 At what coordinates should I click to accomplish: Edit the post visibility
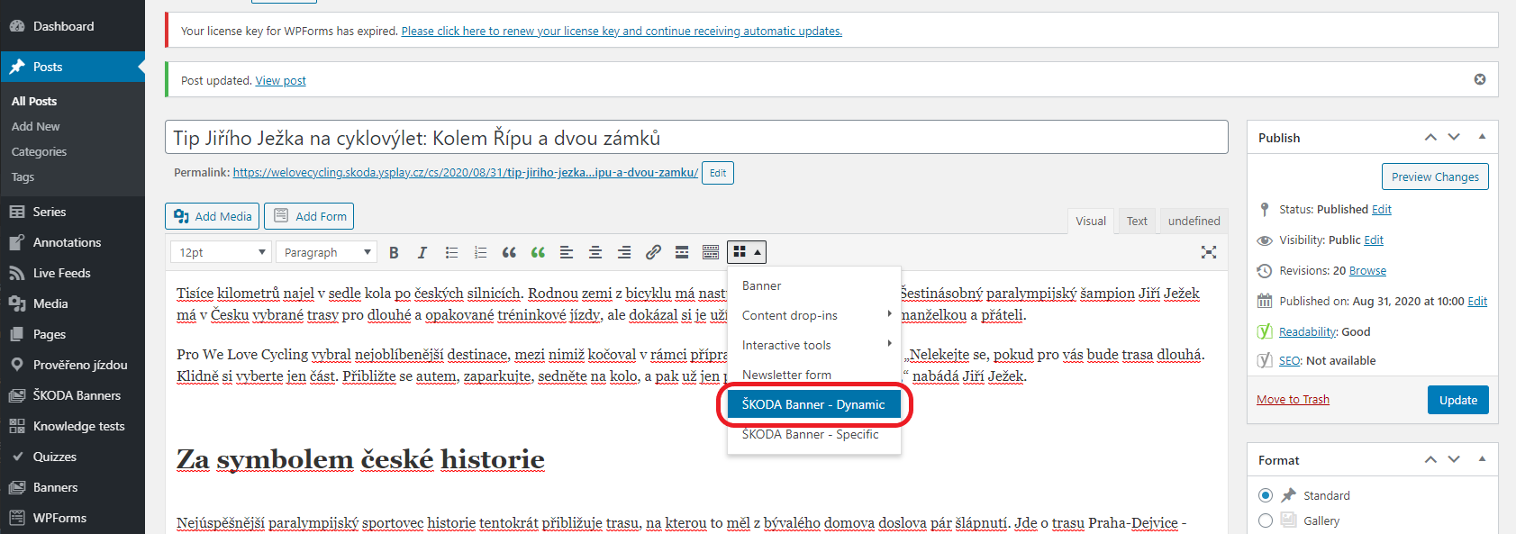pos(1374,240)
